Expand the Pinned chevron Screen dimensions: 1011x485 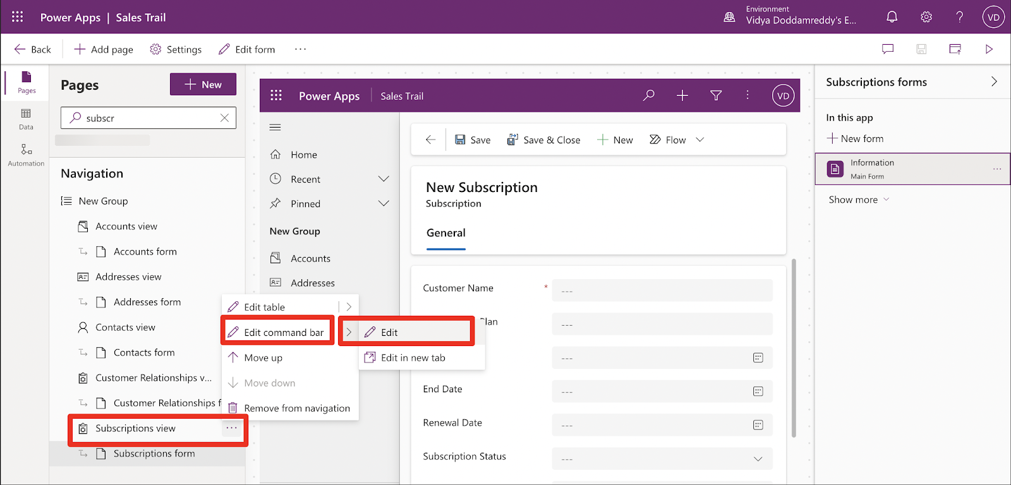point(384,203)
